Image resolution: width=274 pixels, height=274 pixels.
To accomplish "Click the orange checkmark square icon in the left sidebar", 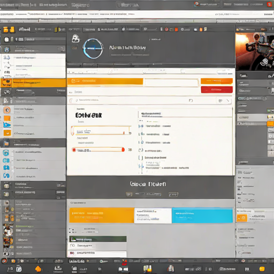I will [x=7, y=133].
